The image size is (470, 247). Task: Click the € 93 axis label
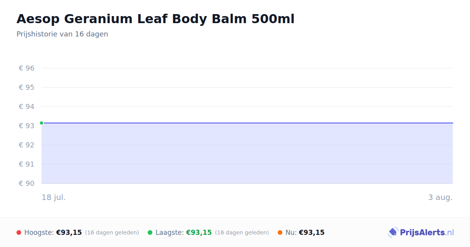(27, 126)
